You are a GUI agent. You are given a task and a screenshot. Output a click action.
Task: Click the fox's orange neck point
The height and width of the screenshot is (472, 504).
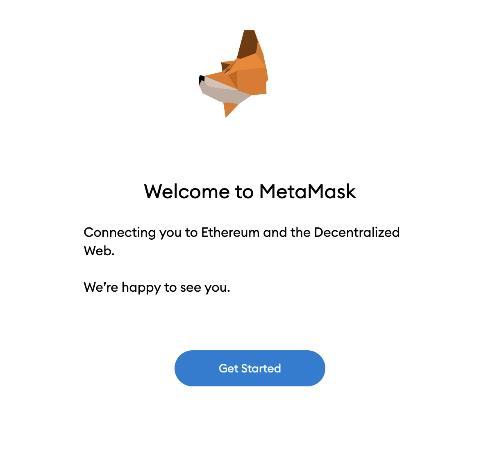click(229, 109)
